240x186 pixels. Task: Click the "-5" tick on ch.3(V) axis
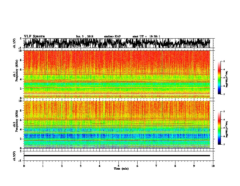pyautogui.click(x=21, y=161)
